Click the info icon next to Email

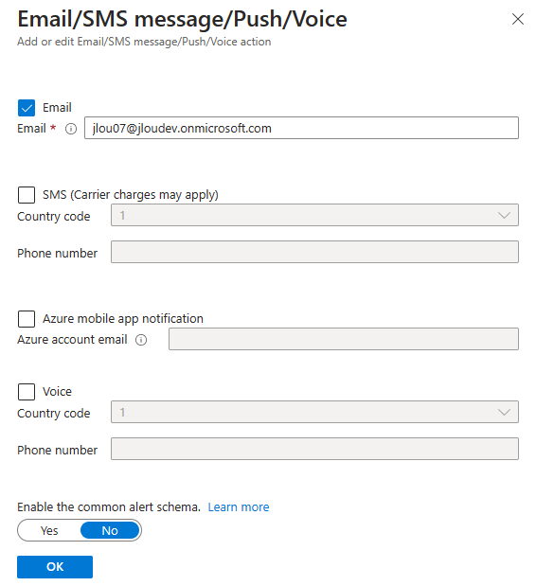point(71,129)
